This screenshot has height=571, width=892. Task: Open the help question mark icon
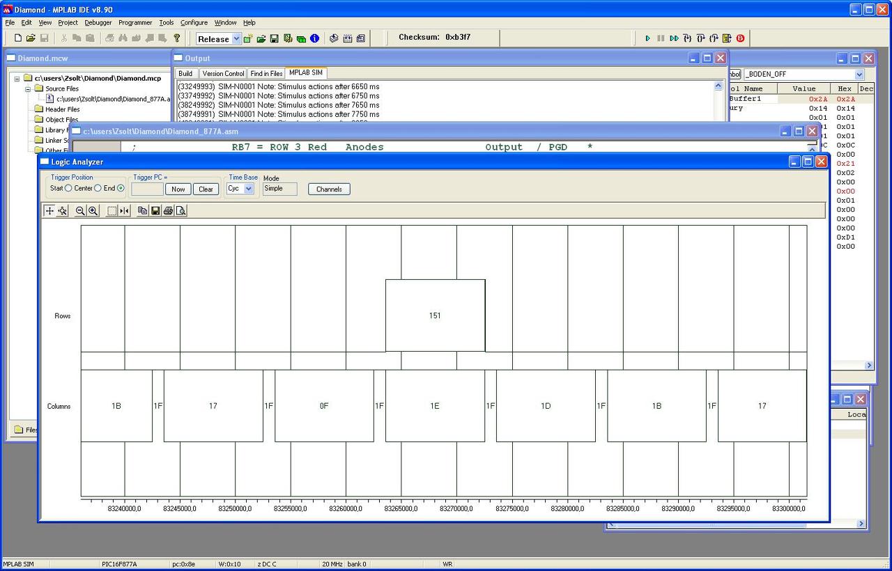click(176, 38)
